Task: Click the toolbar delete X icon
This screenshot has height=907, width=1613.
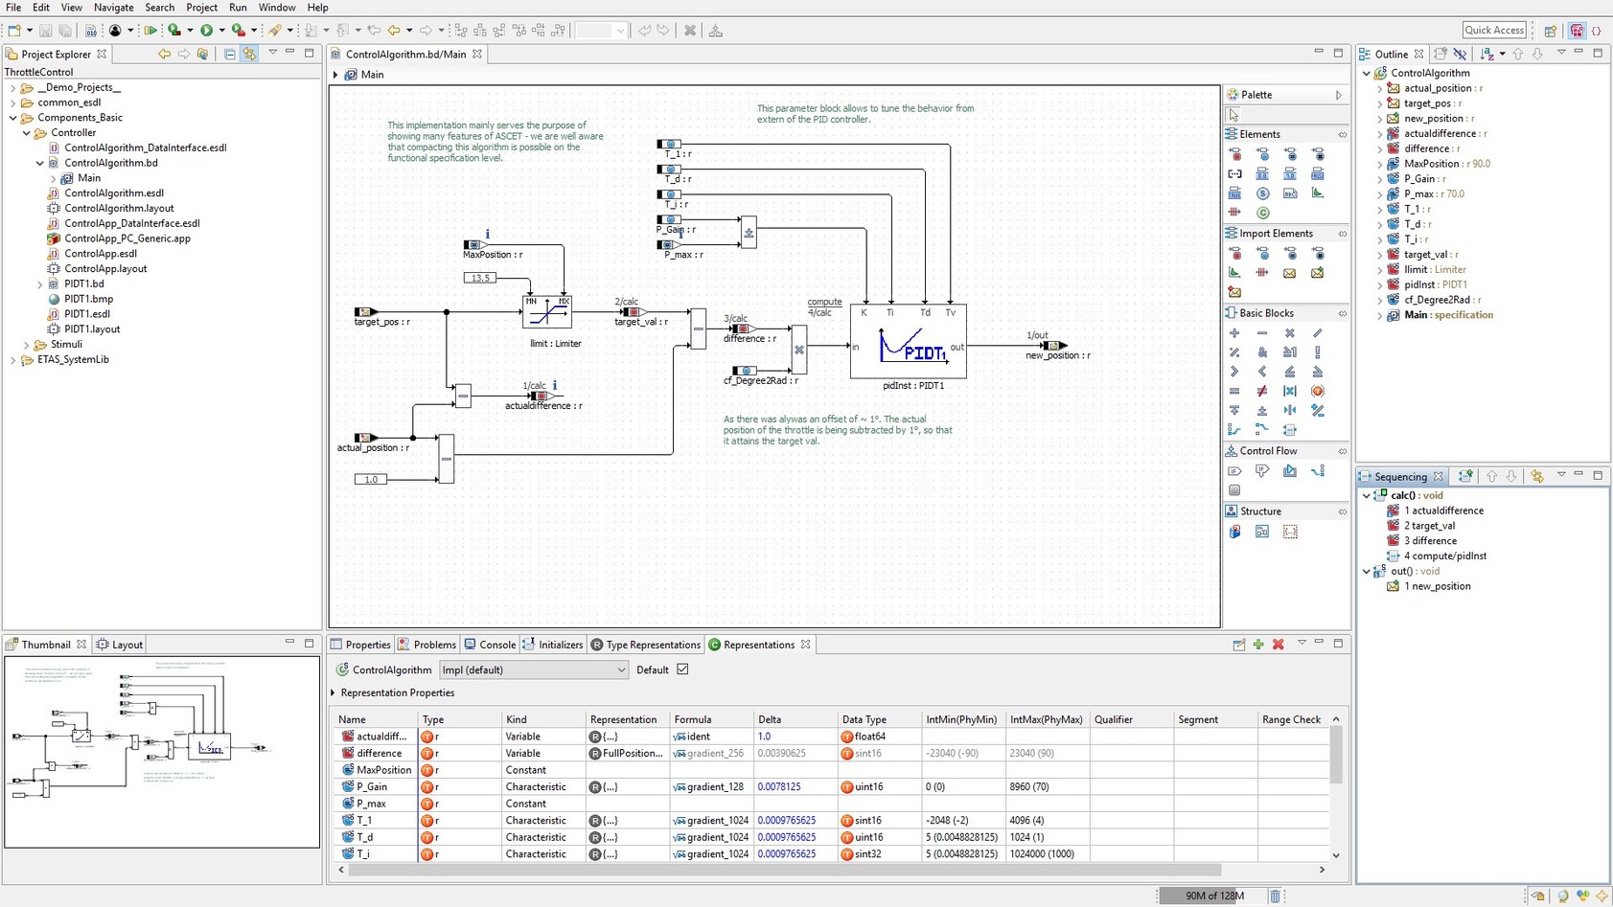Action: click(x=689, y=31)
